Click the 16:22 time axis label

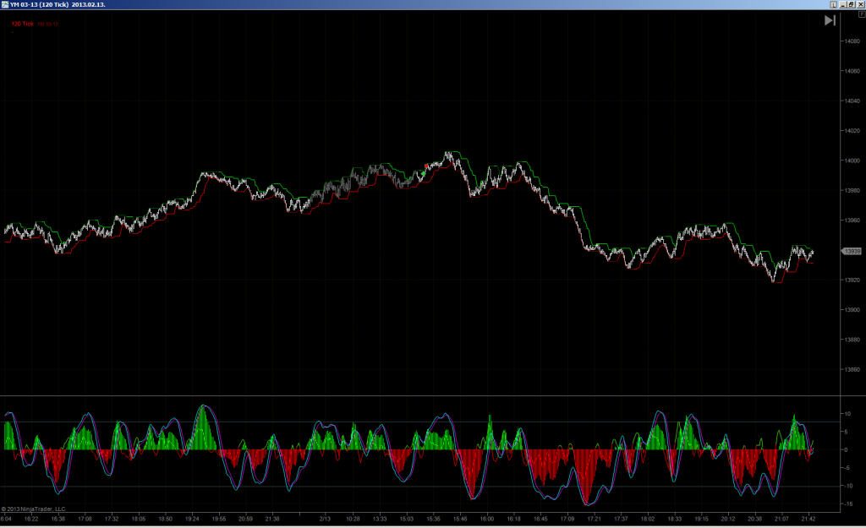coord(31,519)
